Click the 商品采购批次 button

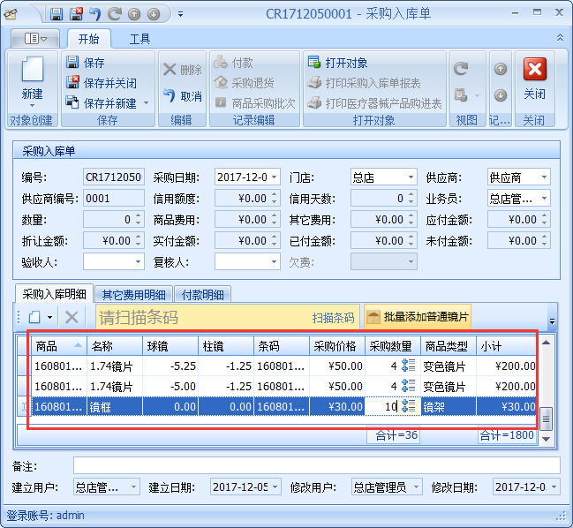pyautogui.click(x=254, y=103)
